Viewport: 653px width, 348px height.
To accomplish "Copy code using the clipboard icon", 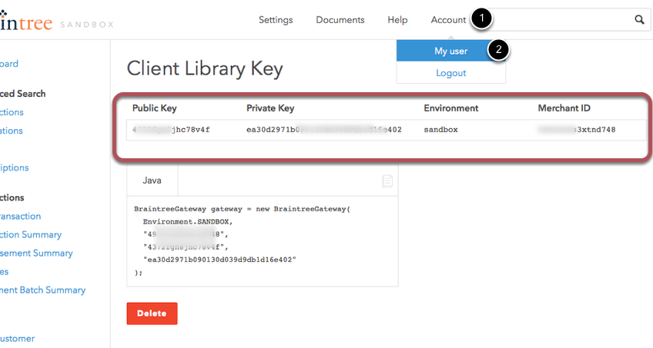I will pyautogui.click(x=387, y=181).
